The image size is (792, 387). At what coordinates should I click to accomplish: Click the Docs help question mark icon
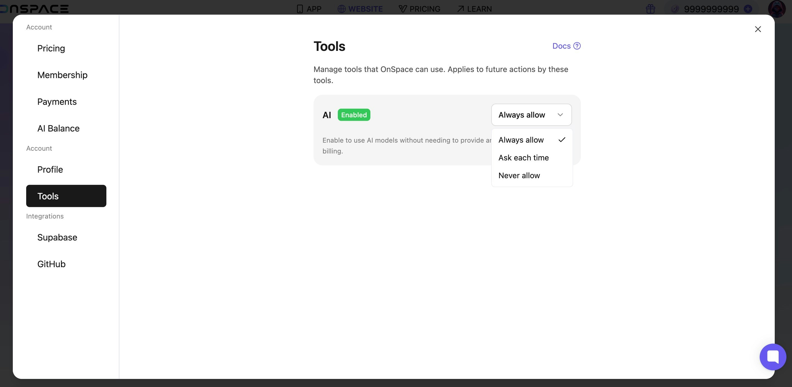pos(577,46)
